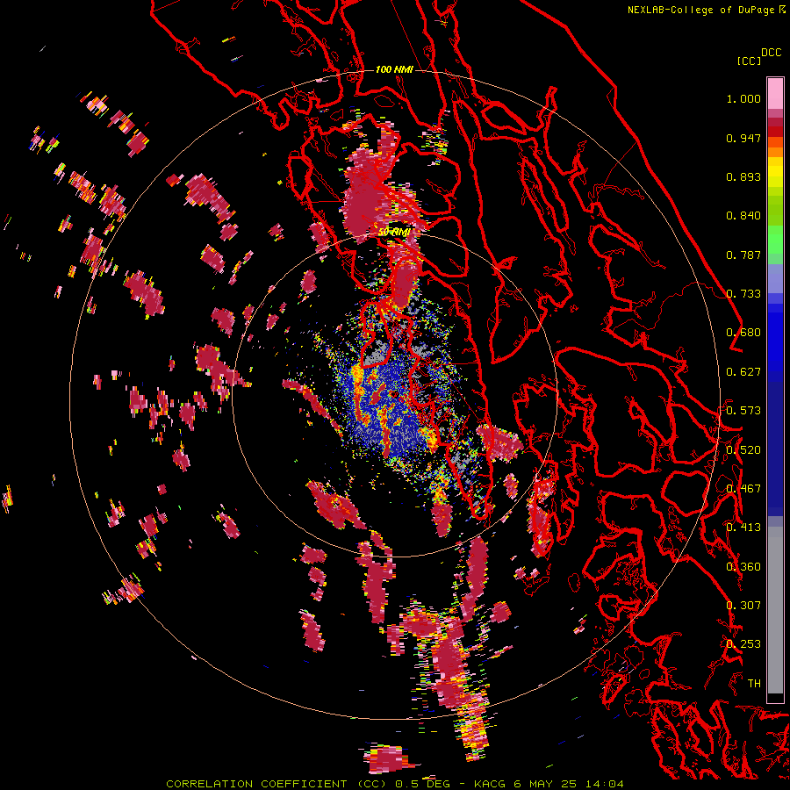Select the 1.000 scale value
This screenshot has width=790, height=790.
click(743, 98)
